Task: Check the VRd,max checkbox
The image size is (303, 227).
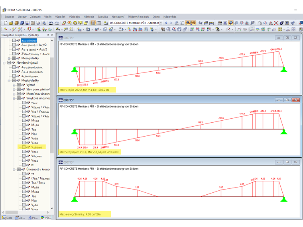Action: (24, 156)
